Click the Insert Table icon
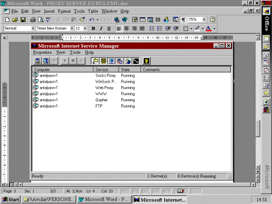The width and height of the screenshot is (272, 204). pyautogui.click(x=142, y=20)
